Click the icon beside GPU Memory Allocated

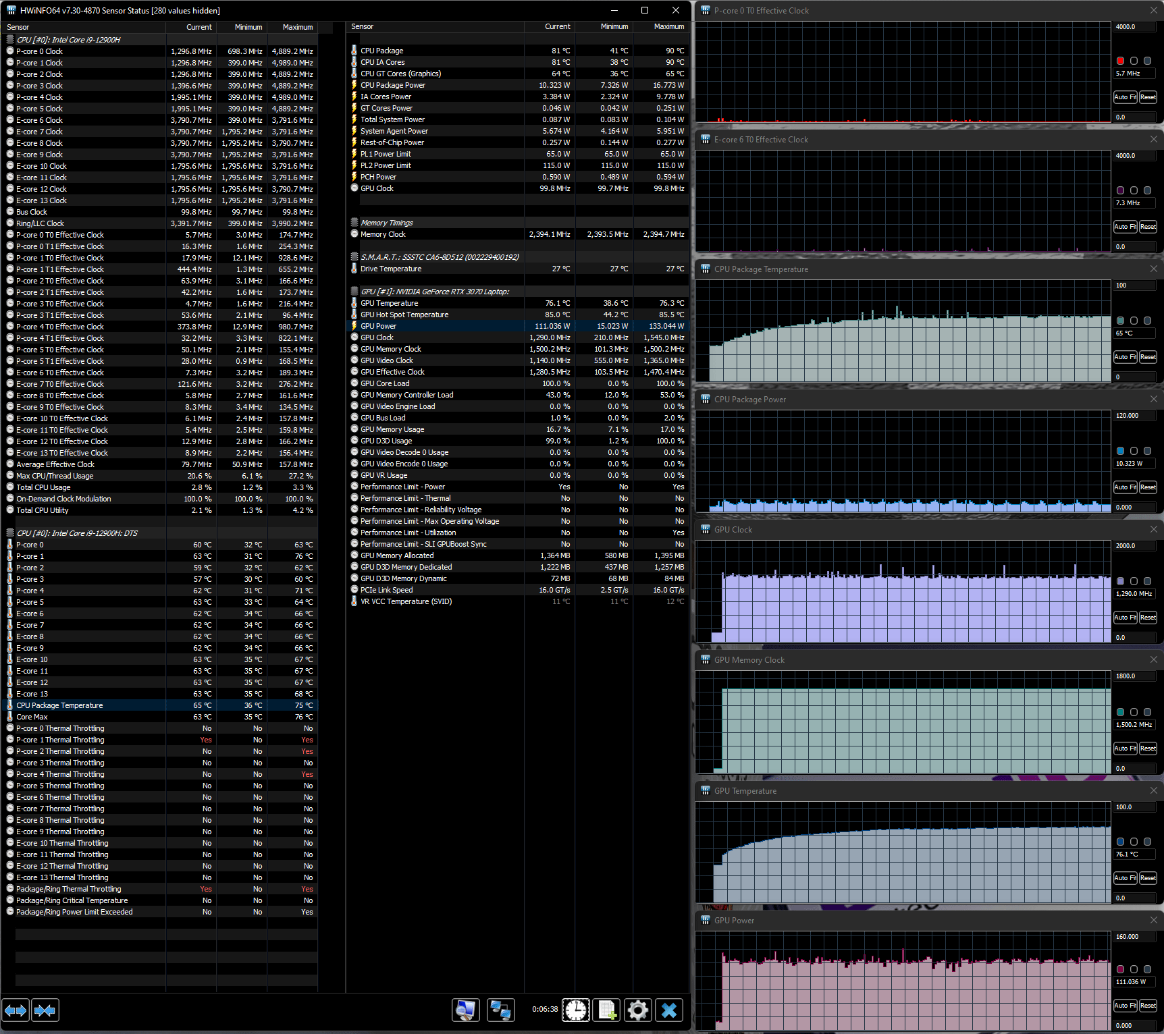354,555
